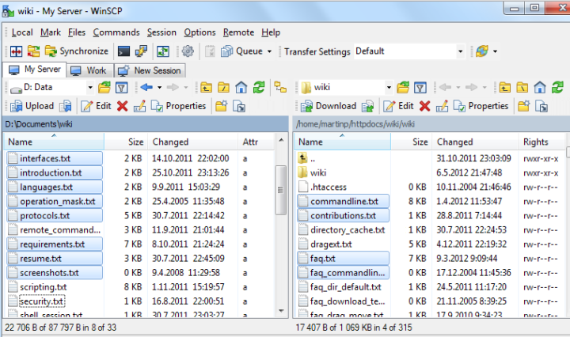The image size is (570, 337).
Task: Expand local back history dropdown arrow
Action: pos(159,88)
